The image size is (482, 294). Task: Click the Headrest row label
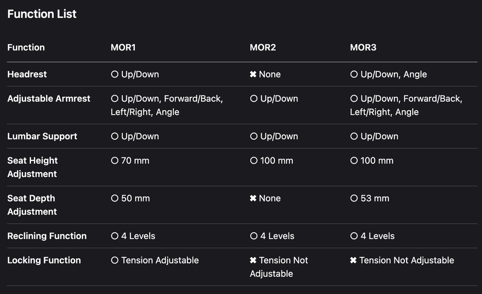[27, 74]
